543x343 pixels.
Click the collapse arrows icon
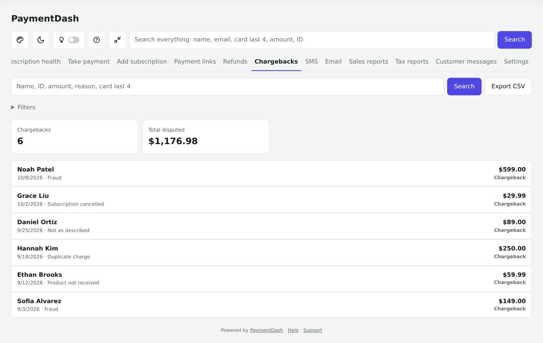117,40
